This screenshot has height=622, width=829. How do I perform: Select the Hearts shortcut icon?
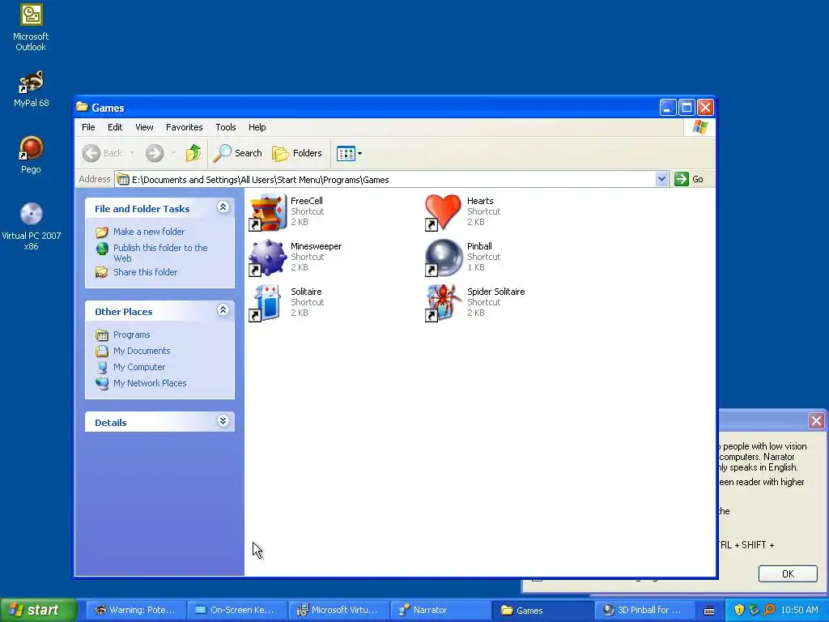coord(444,212)
